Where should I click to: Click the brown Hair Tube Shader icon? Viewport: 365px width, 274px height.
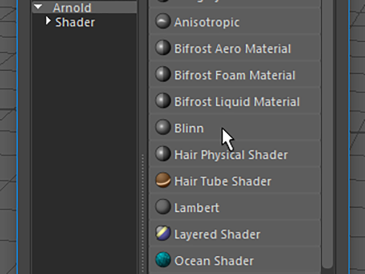(x=163, y=180)
